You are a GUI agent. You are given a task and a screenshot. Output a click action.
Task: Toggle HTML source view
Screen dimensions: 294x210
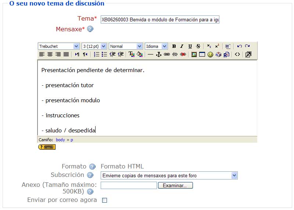click(237, 54)
